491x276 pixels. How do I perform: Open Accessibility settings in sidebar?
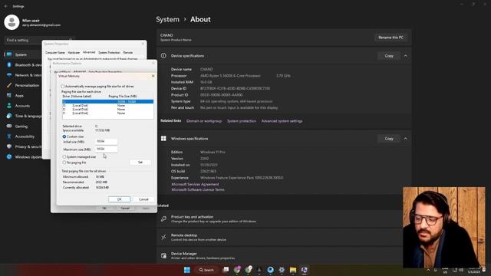[24, 136]
